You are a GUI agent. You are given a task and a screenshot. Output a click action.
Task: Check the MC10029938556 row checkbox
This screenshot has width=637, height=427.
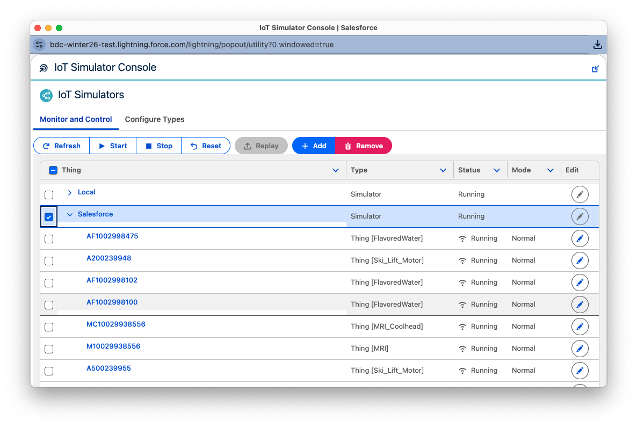(49, 327)
